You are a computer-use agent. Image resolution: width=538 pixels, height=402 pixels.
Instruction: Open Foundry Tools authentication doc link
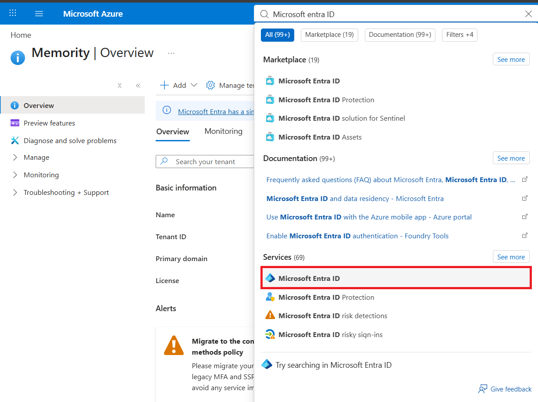pyautogui.click(x=357, y=236)
